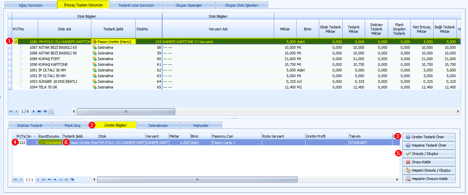Click lower grid horizontal scrollbar thumb

197,180
